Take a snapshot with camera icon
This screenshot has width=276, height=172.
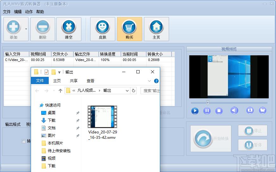pyautogui.click(x=250, y=110)
